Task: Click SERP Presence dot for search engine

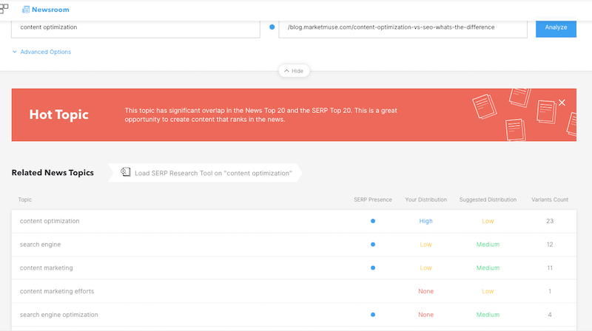Action: 372,245
